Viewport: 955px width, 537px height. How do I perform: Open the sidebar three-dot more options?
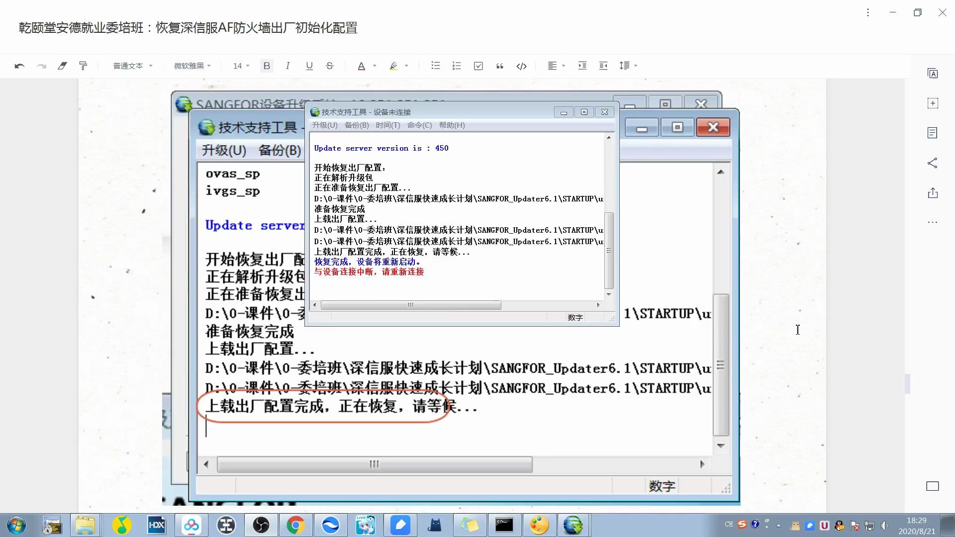[x=933, y=222]
